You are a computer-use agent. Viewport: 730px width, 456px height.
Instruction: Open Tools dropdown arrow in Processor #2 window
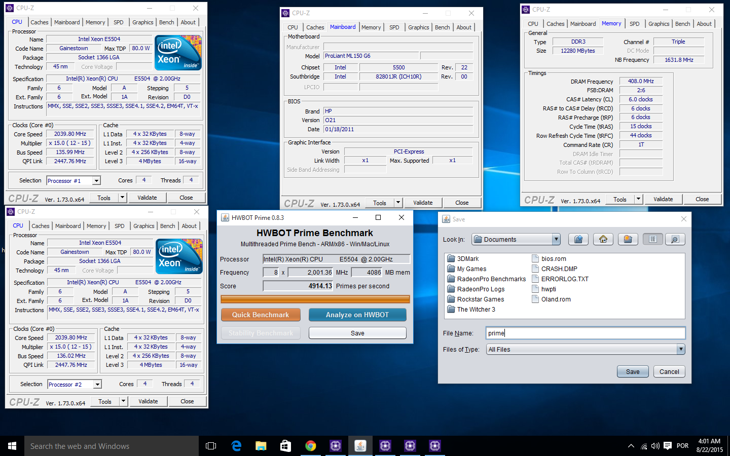tap(123, 401)
